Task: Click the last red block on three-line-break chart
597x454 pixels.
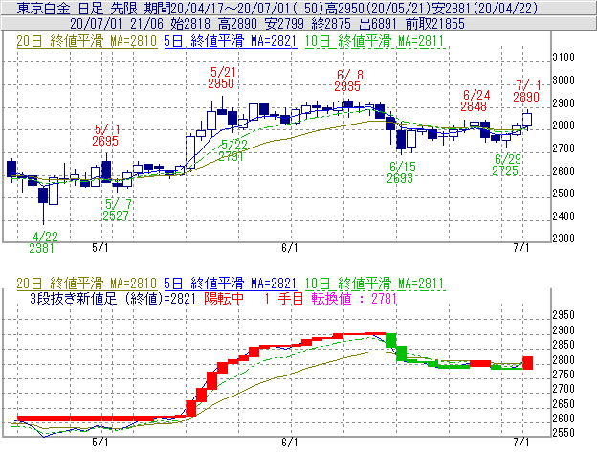Action: (528, 363)
